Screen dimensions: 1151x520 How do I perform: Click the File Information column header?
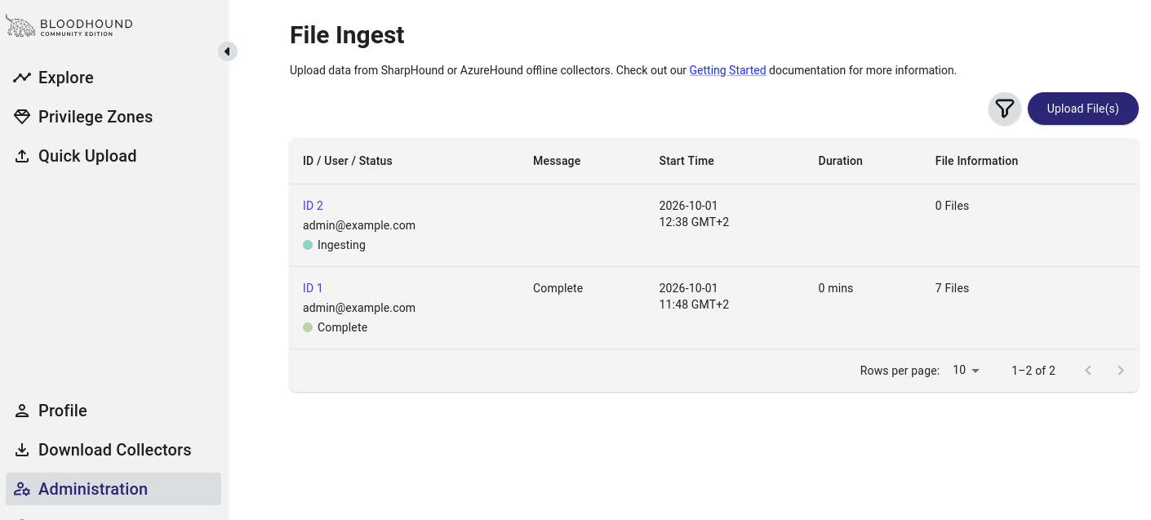click(x=977, y=161)
